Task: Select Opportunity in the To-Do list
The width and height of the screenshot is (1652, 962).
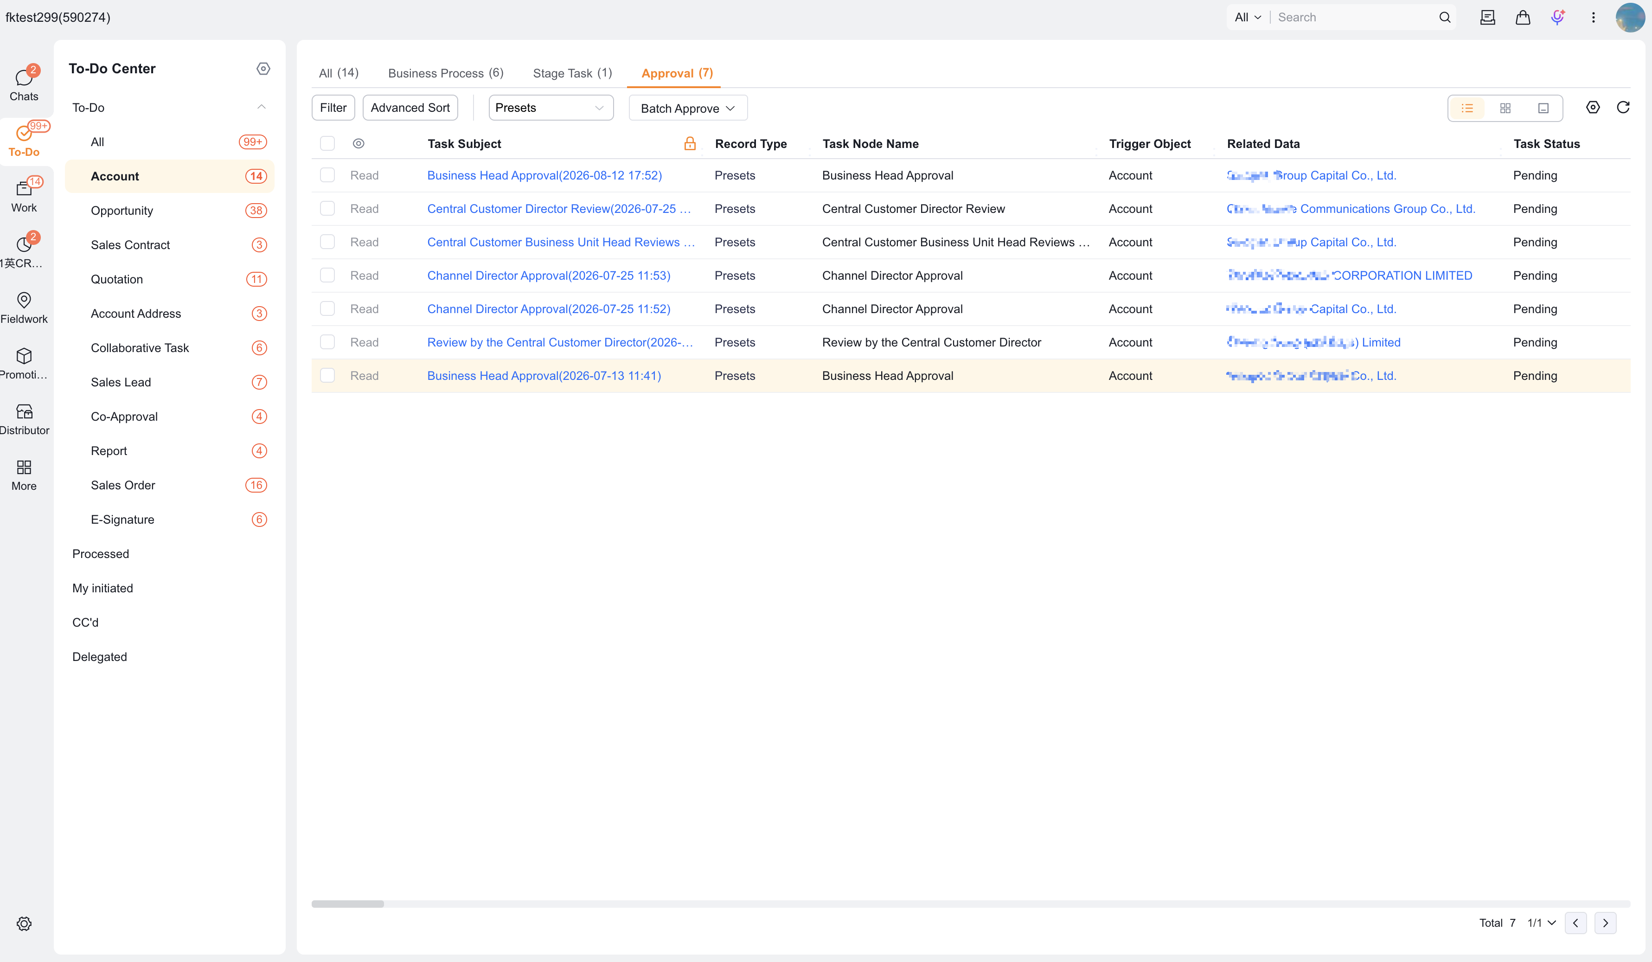Action: (x=170, y=211)
